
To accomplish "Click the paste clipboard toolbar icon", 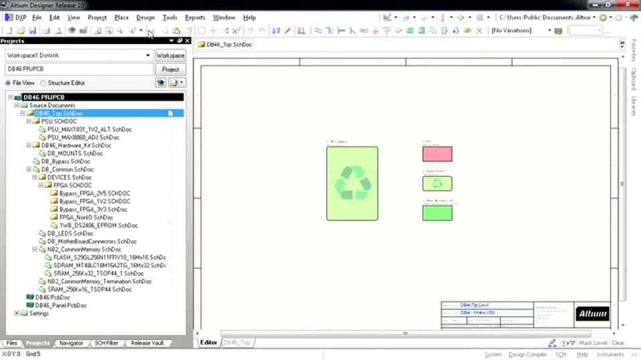I will click(176, 31).
